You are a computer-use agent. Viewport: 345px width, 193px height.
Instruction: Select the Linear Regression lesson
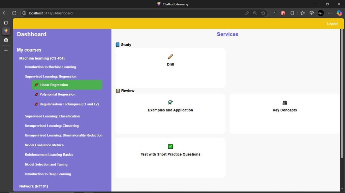tap(54, 85)
